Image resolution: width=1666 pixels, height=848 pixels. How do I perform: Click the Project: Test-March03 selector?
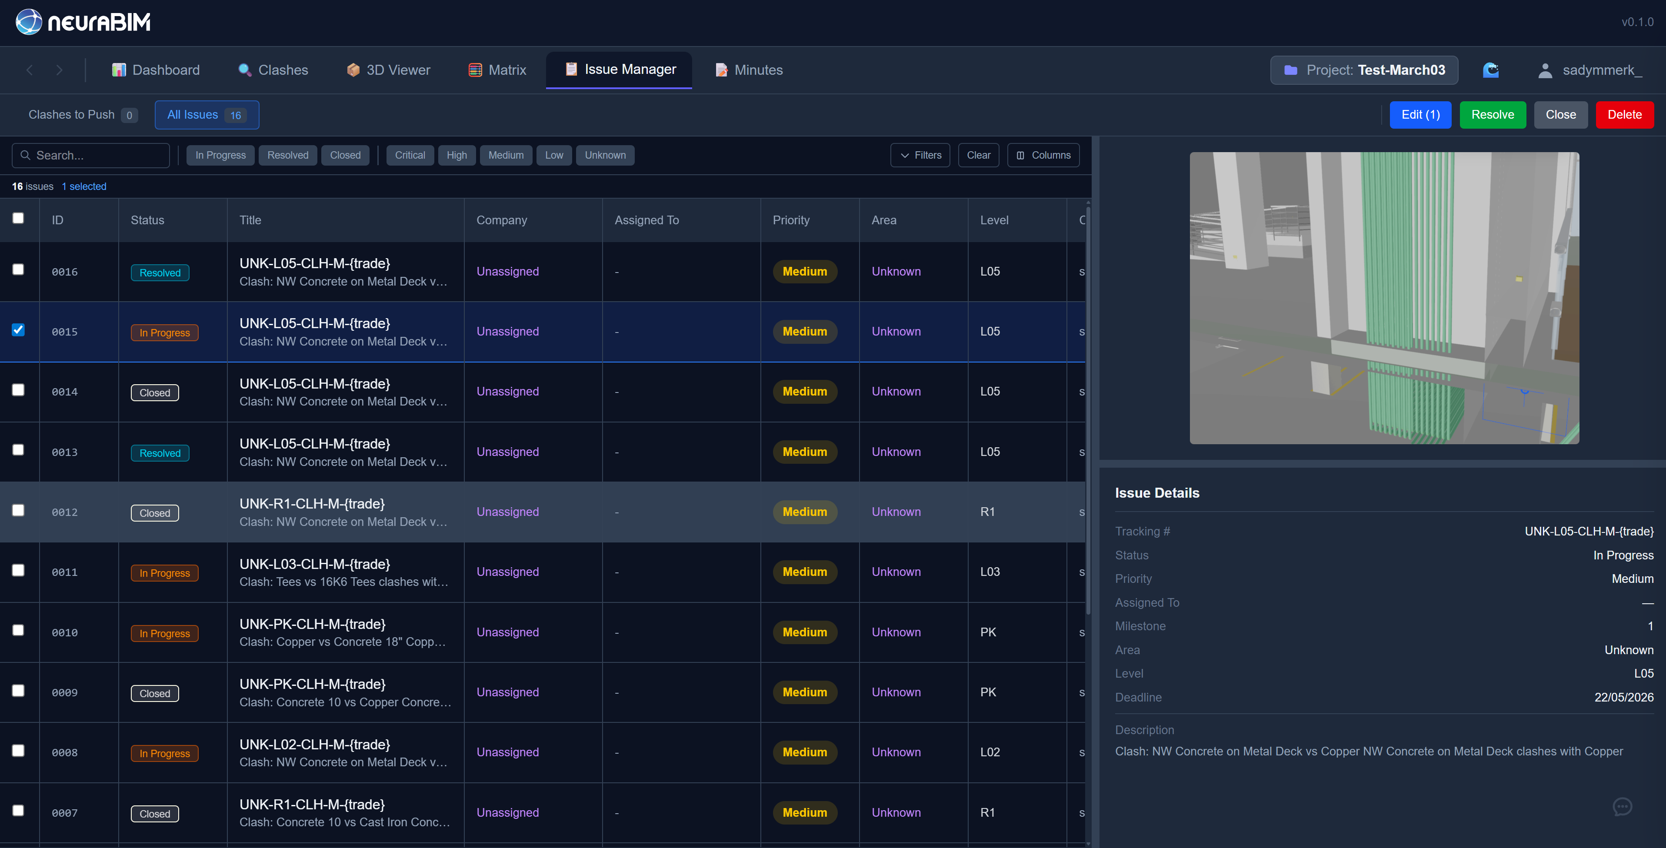pyautogui.click(x=1364, y=70)
